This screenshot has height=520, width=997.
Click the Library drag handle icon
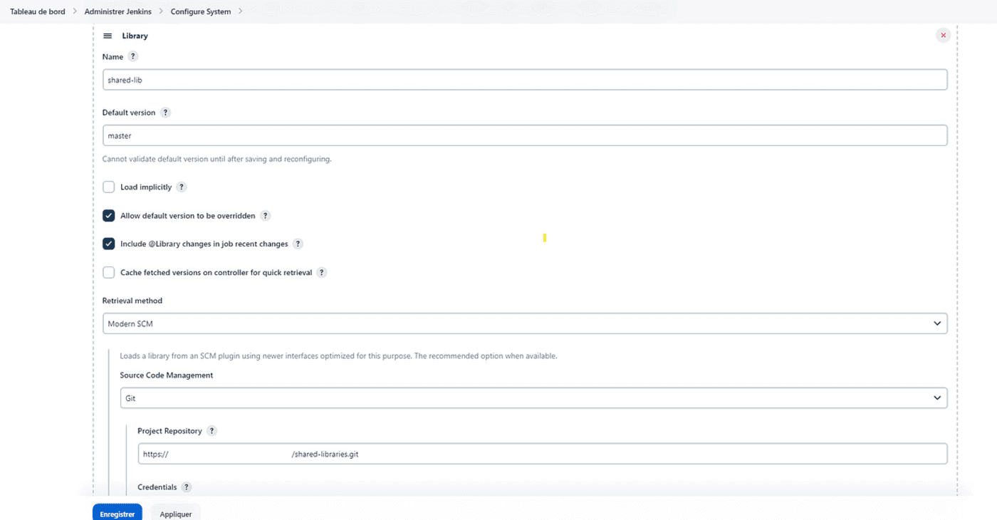coord(108,36)
